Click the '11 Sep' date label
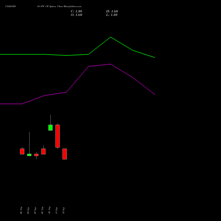 57,210
